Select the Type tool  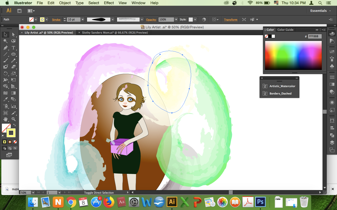tap(13, 48)
